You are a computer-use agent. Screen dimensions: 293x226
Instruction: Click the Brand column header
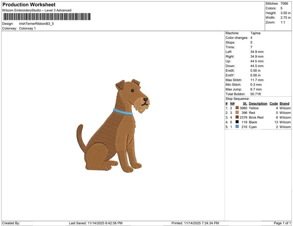(284, 103)
